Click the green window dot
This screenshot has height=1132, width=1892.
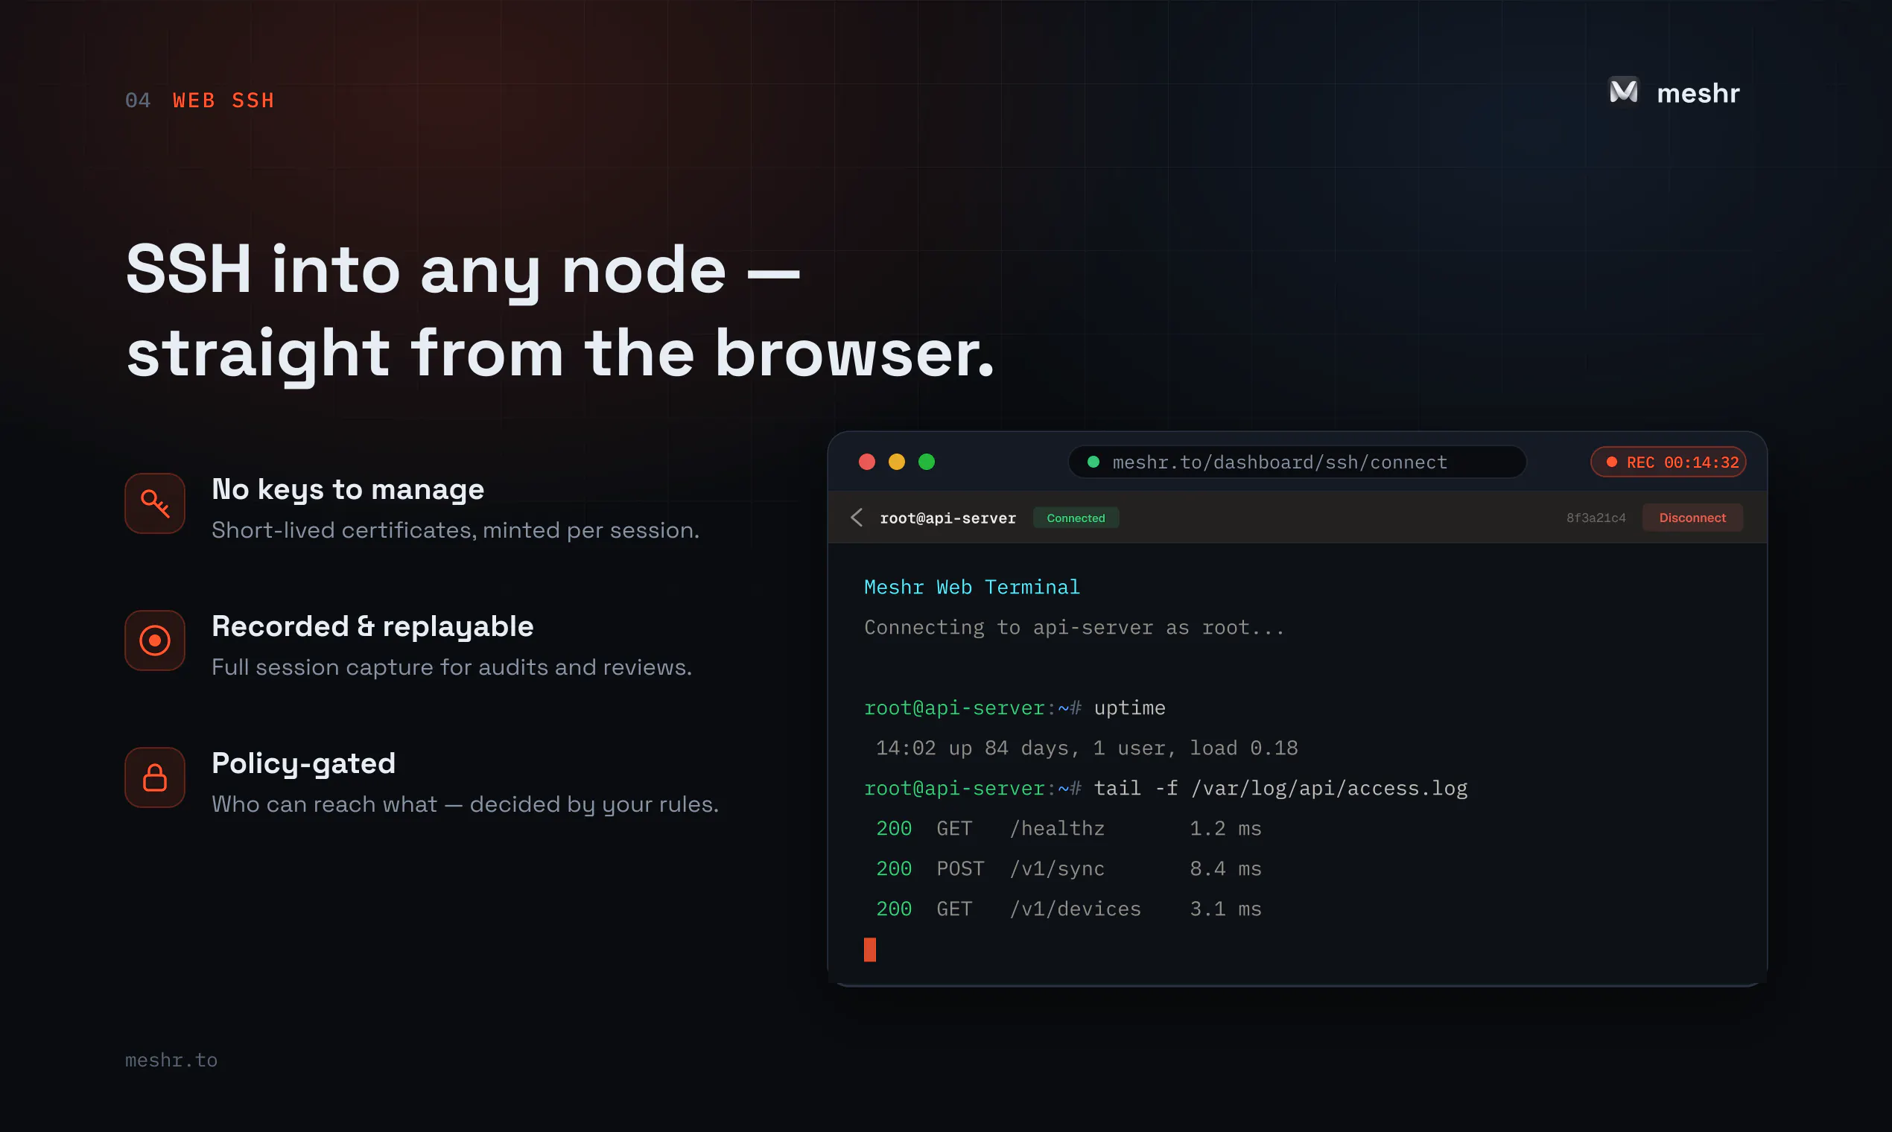coord(927,462)
